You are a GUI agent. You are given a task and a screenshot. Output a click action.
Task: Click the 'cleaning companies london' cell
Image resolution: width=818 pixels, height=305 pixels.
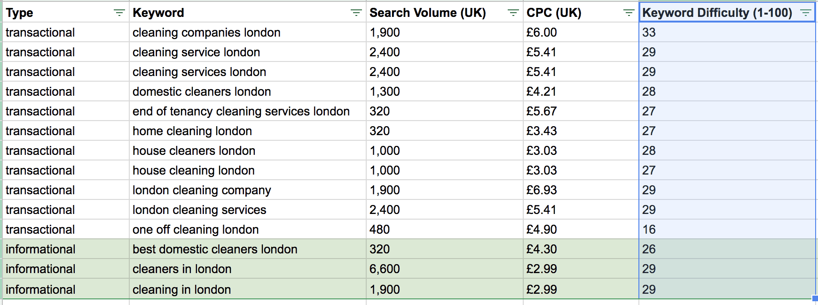click(206, 32)
